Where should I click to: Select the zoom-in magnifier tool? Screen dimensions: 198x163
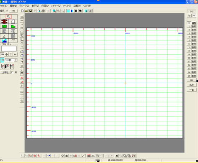(54, 11)
